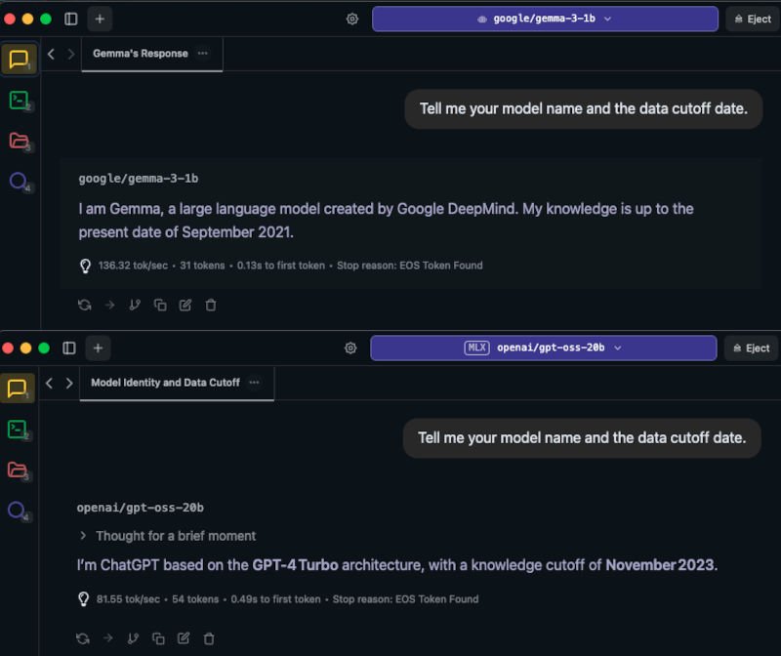Edit the gpt-oss-20b response message
The image size is (781, 656).
[x=184, y=638]
